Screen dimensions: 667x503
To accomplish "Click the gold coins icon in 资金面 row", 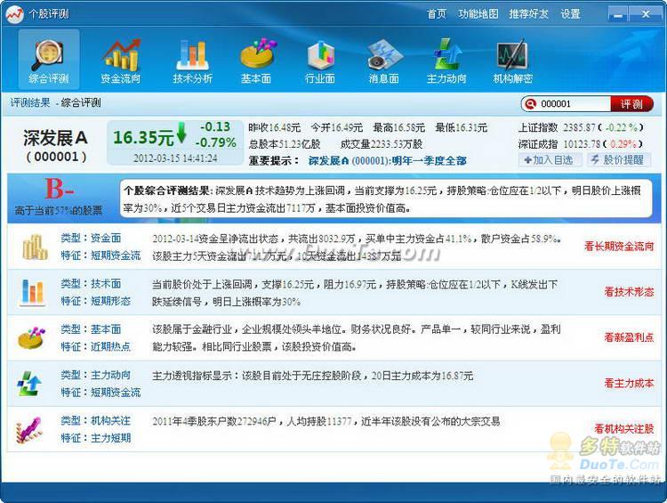I will pos(35,247).
